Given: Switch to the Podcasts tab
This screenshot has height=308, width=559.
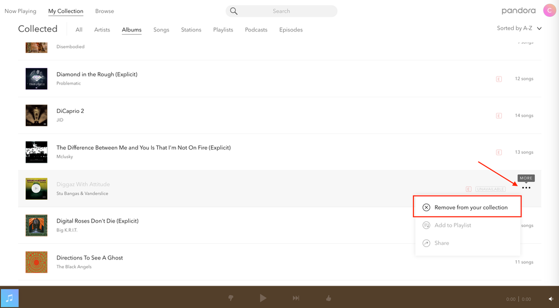Looking at the screenshot, I should click(256, 30).
